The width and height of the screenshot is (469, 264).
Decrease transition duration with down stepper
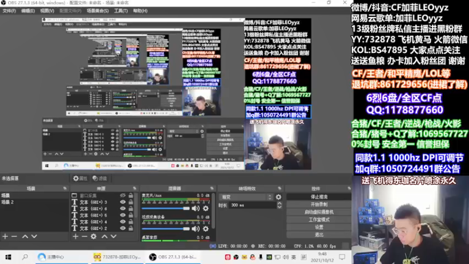tap(280, 207)
